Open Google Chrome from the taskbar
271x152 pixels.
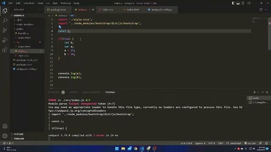[135, 149]
